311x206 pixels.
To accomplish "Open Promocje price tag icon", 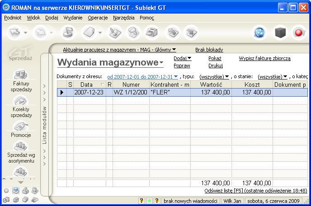I will 20,126.
